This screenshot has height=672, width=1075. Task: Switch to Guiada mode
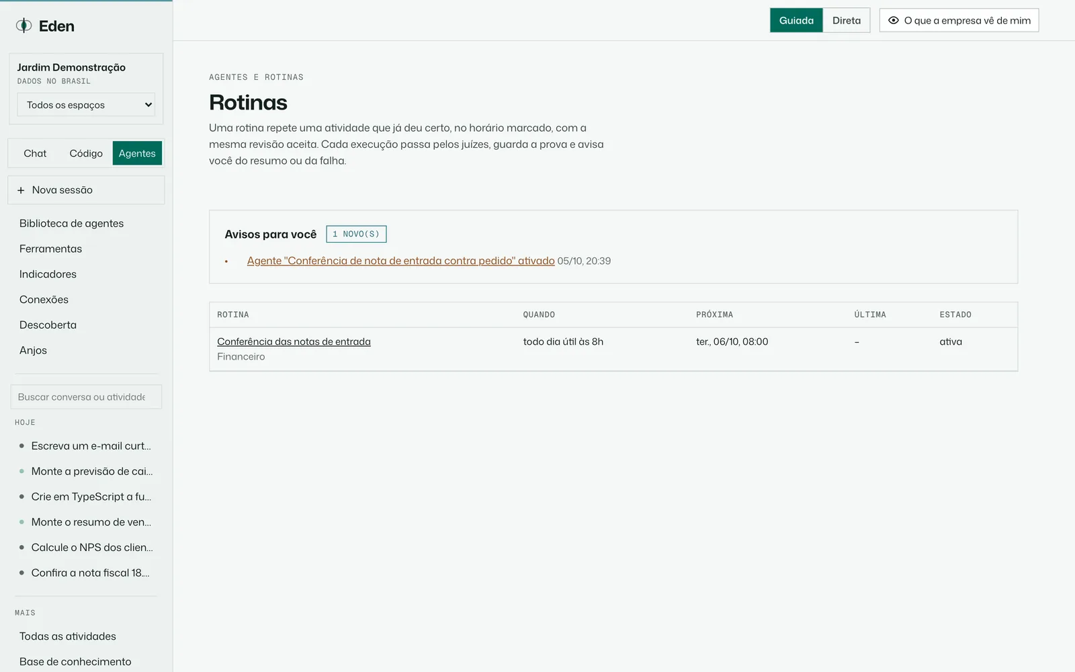click(x=796, y=20)
